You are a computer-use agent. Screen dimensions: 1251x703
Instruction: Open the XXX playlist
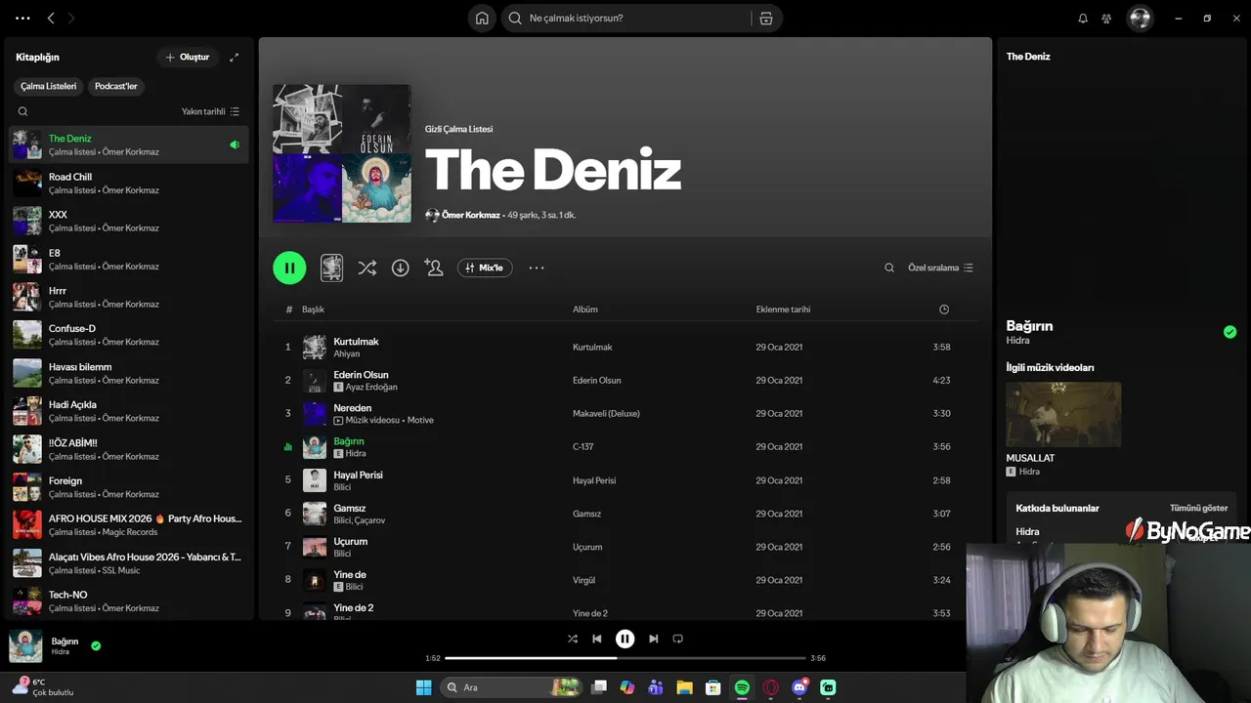click(129, 221)
